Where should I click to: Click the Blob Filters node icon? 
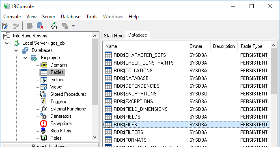[43, 131]
